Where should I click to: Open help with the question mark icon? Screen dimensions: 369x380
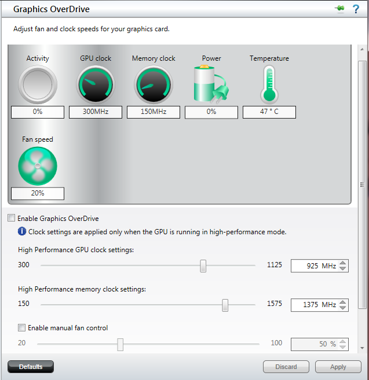coord(356,9)
